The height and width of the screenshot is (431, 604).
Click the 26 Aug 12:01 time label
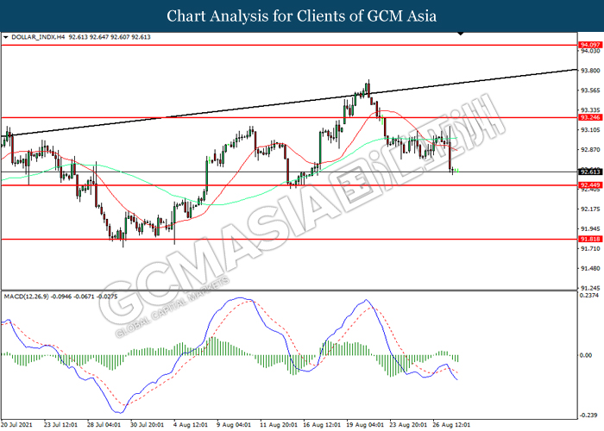pyautogui.click(x=451, y=425)
